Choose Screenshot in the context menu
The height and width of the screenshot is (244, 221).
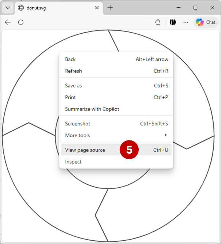tap(116, 124)
